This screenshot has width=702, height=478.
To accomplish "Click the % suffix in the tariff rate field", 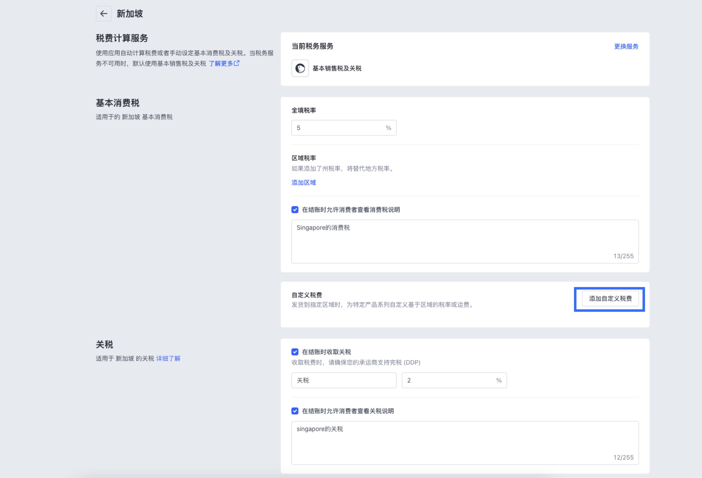I will [x=499, y=380].
